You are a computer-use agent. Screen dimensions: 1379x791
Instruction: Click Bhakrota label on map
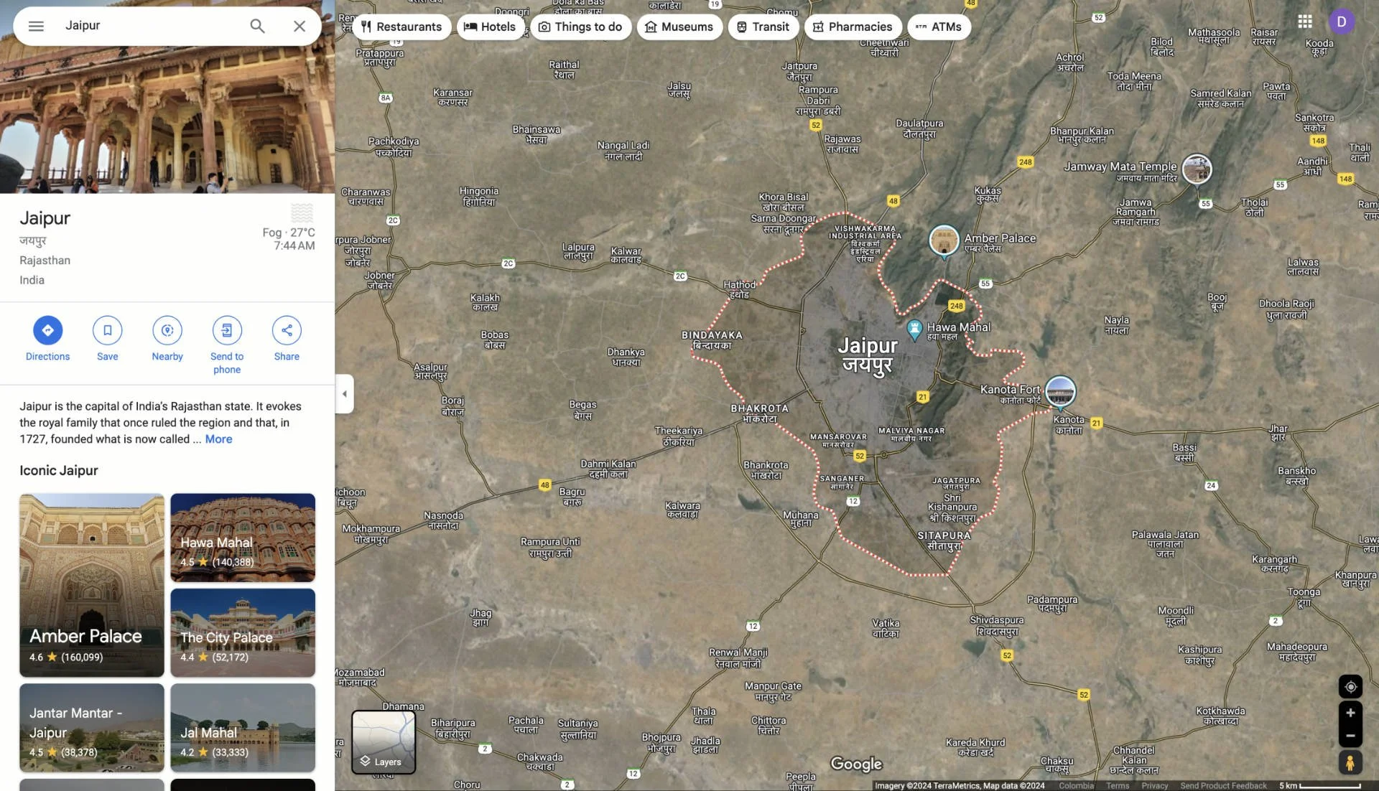(x=759, y=413)
